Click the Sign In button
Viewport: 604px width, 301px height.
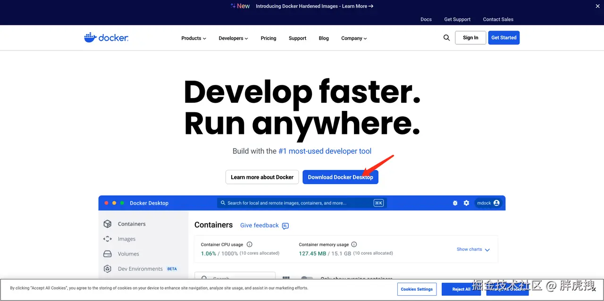tap(470, 38)
